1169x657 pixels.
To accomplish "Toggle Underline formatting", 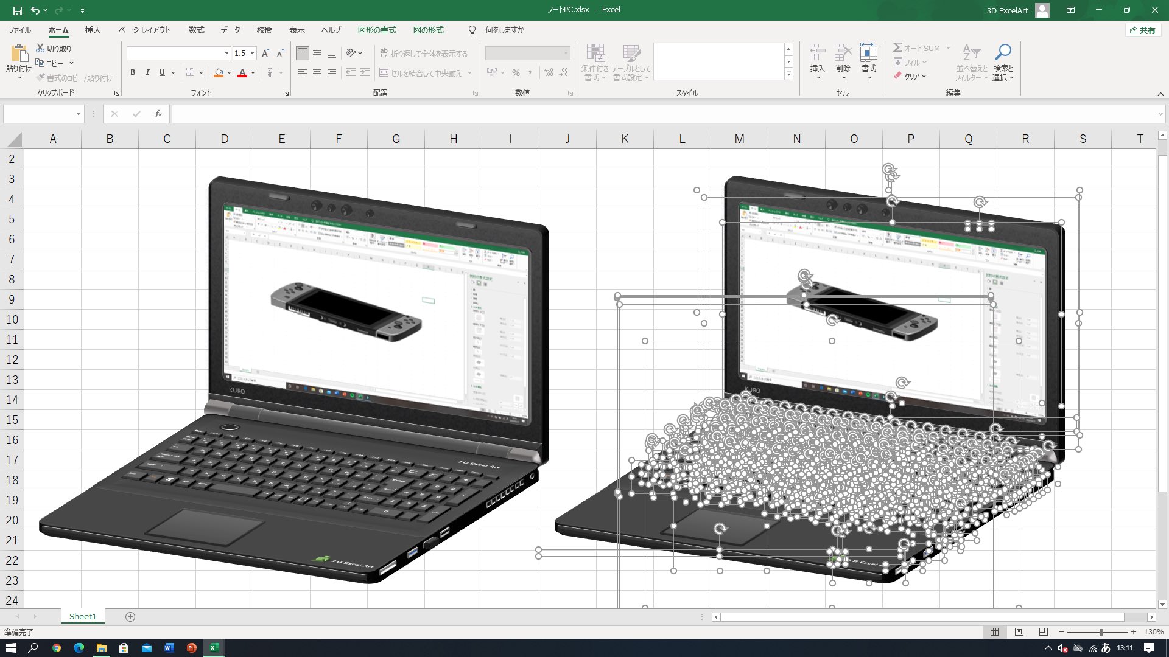I will pyautogui.click(x=162, y=72).
